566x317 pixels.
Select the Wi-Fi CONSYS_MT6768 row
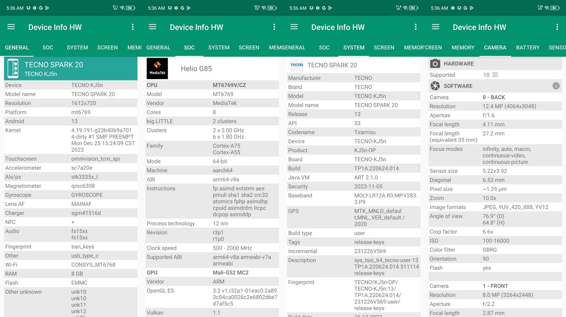(x=71, y=265)
